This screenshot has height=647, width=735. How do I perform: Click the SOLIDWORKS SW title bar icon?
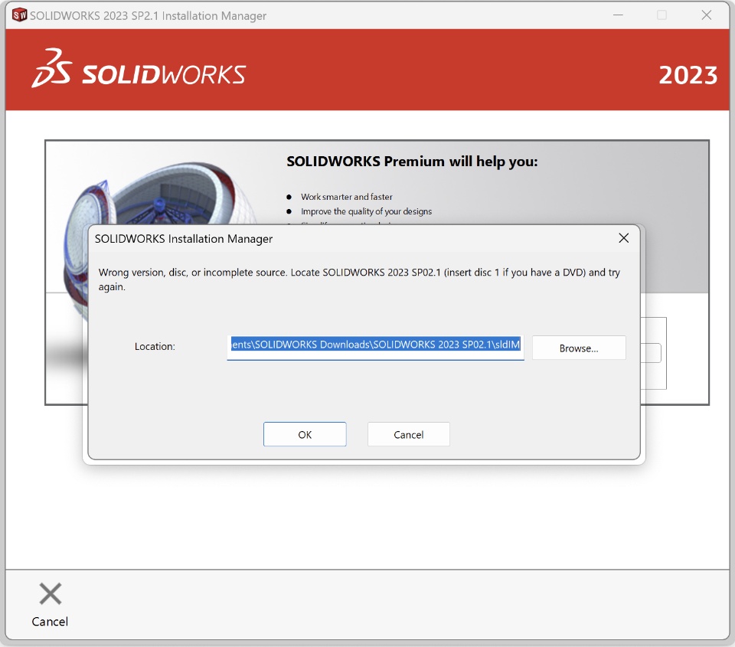[x=19, y=15]
